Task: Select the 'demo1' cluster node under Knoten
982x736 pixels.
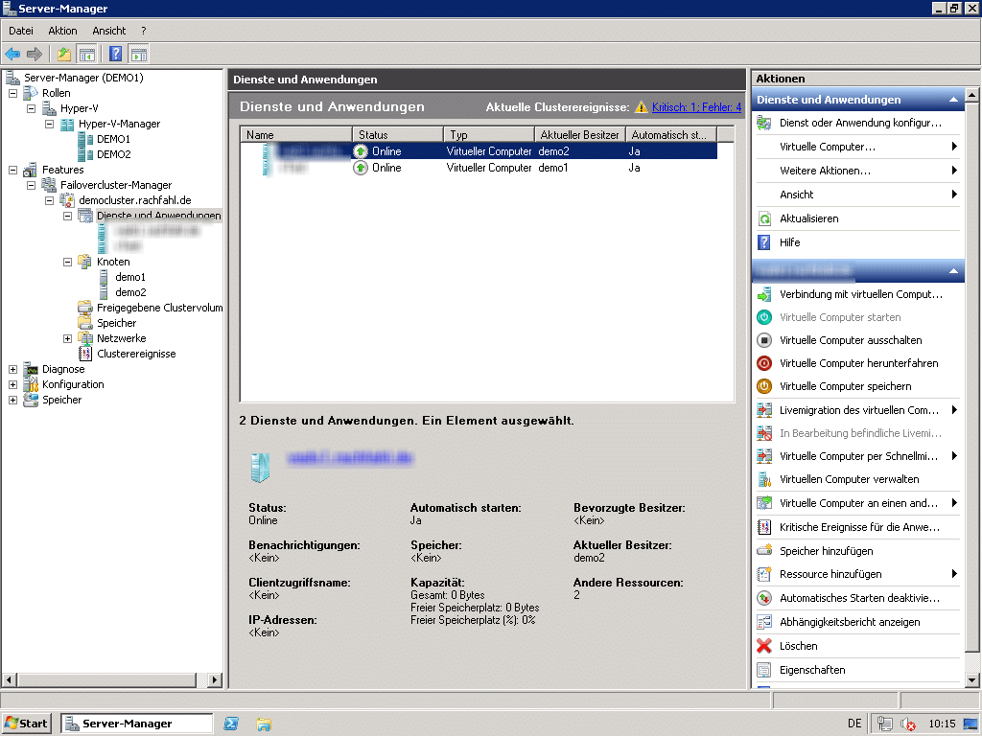Action: pos(130,277)
